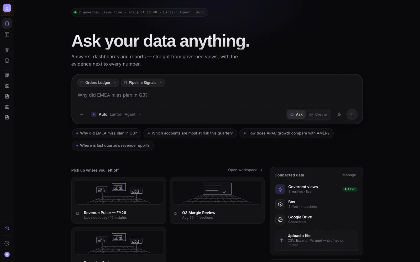Open the database icon in the sidebar
This screenshot has height=262, width=420.
click(7, 61)
